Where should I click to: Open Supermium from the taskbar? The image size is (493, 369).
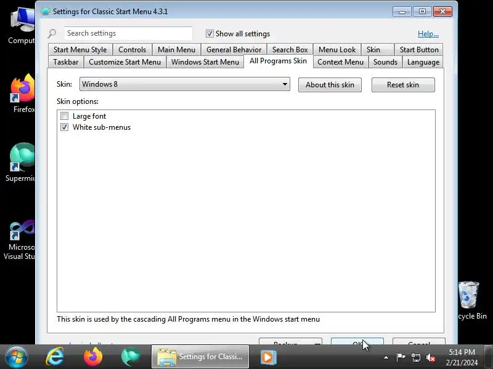[131, 357]
